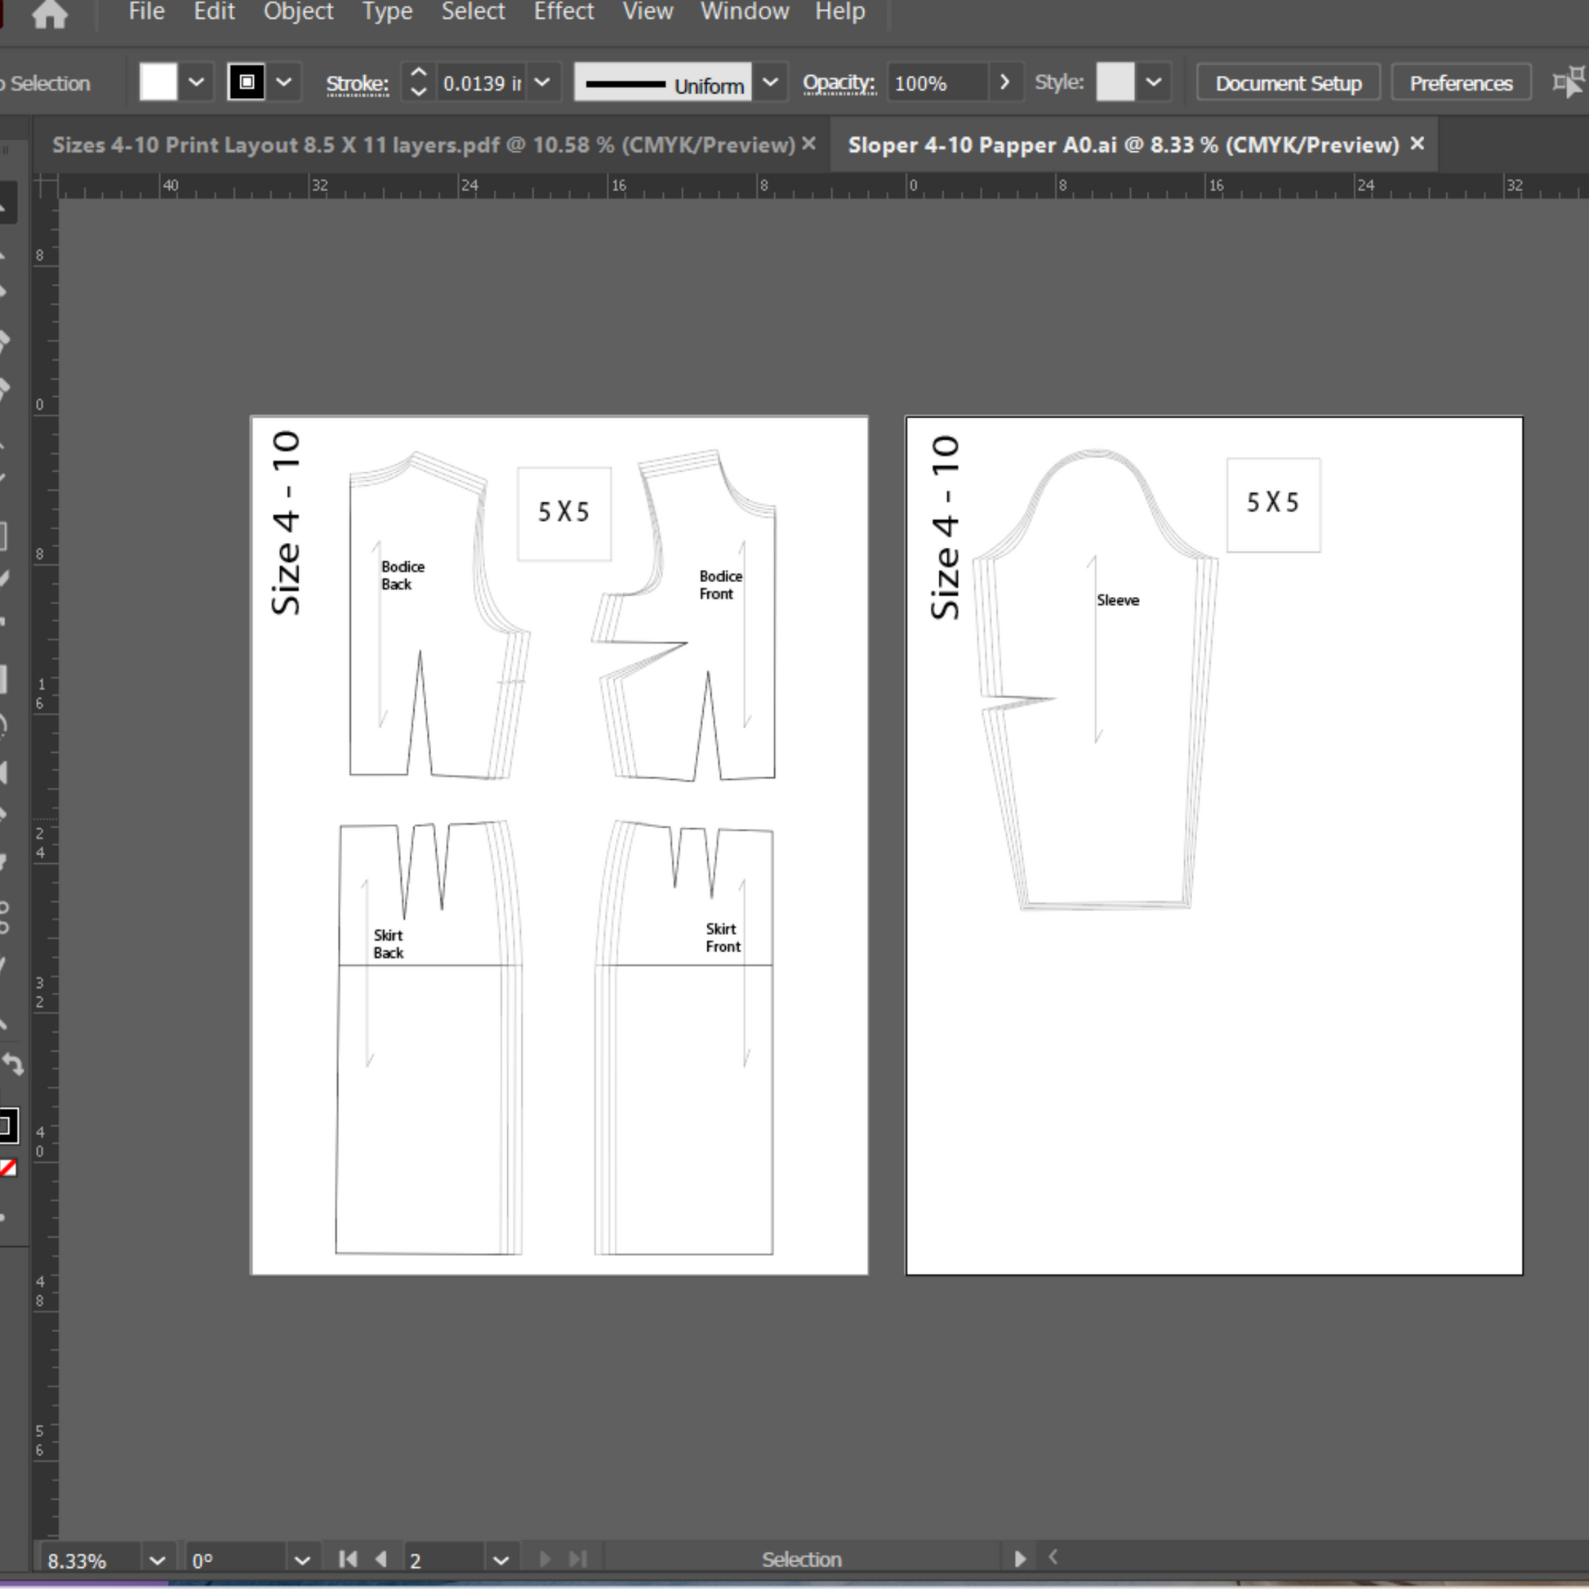Open the Preferences button
Image resolution: width=1589 pixels, height=1589 pixels.
(1460, 83)
